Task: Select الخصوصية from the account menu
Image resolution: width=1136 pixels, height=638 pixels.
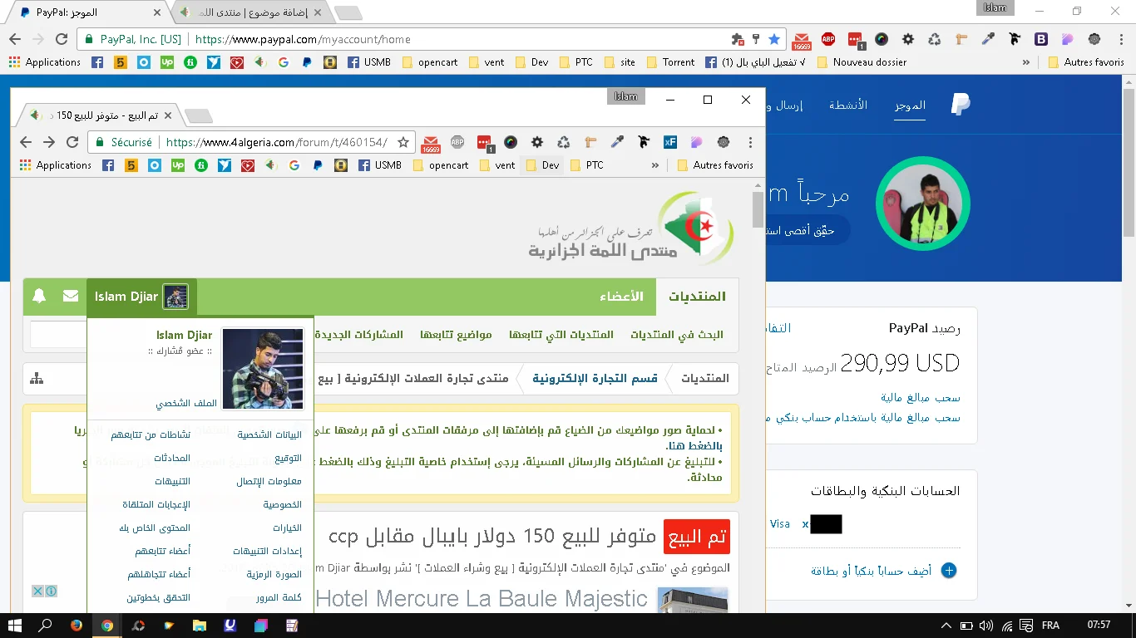Action: [283, 505]
